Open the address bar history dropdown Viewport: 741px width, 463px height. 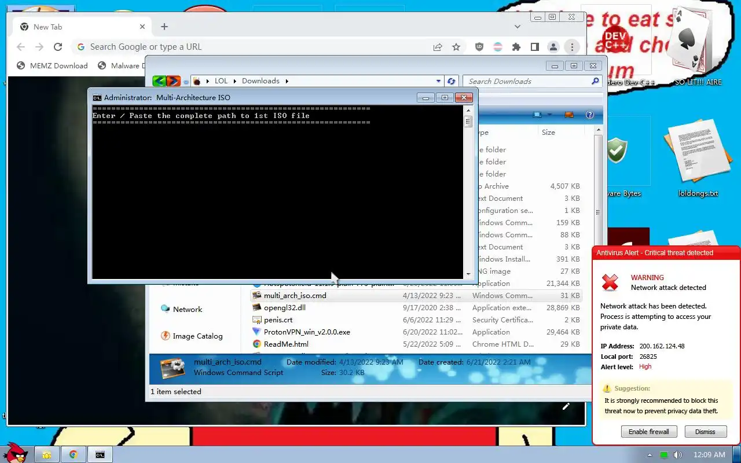click(438, 81)
